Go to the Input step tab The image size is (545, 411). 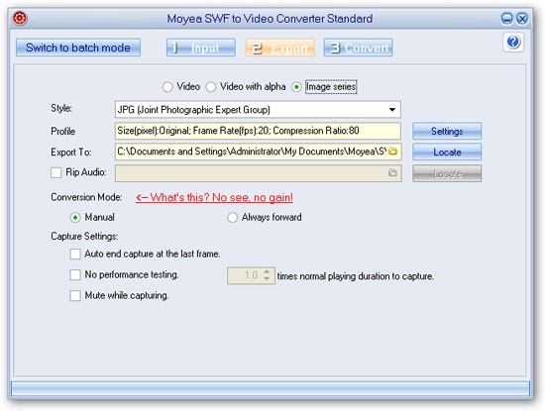click(201, 48)
